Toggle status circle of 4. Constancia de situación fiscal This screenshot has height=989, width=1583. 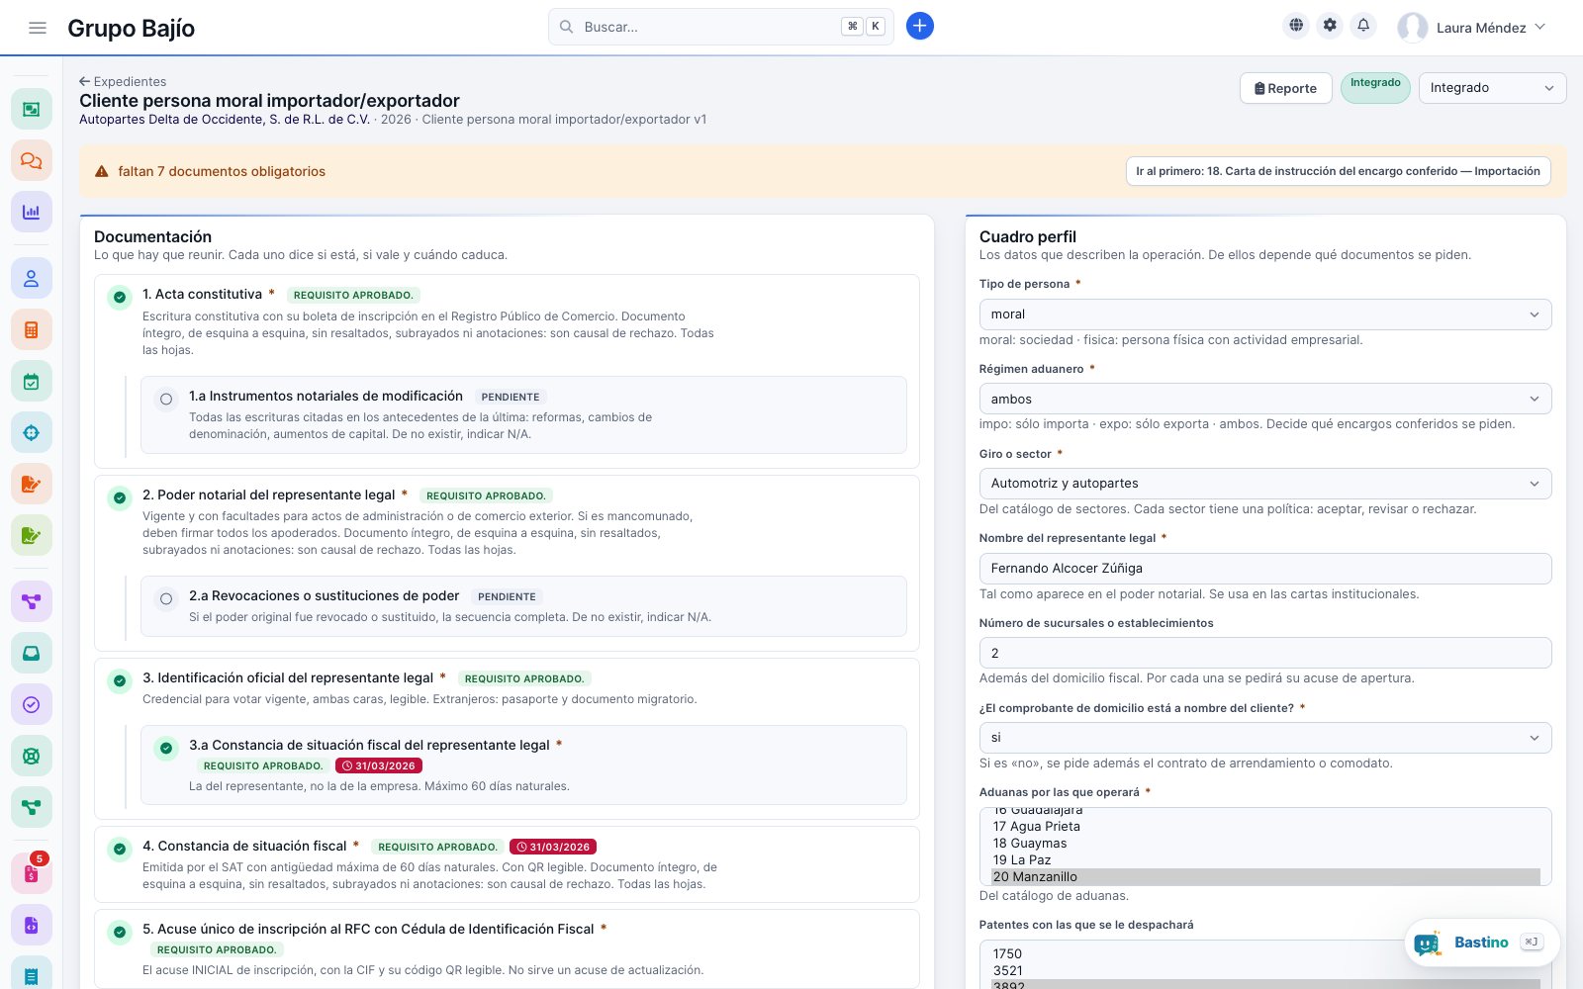[120, 849]
